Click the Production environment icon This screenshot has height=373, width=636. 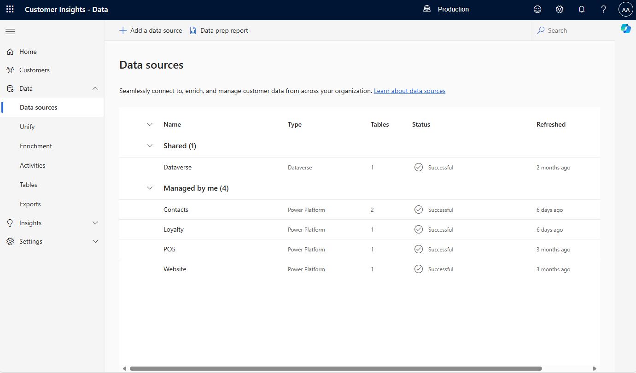click(x=426, y=8)
